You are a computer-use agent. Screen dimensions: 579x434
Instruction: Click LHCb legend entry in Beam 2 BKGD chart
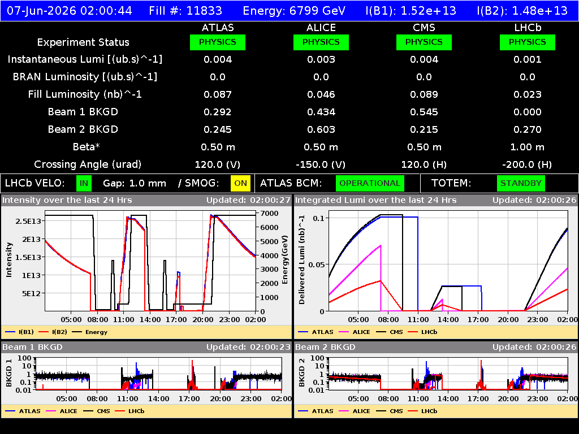coord(422,411)
